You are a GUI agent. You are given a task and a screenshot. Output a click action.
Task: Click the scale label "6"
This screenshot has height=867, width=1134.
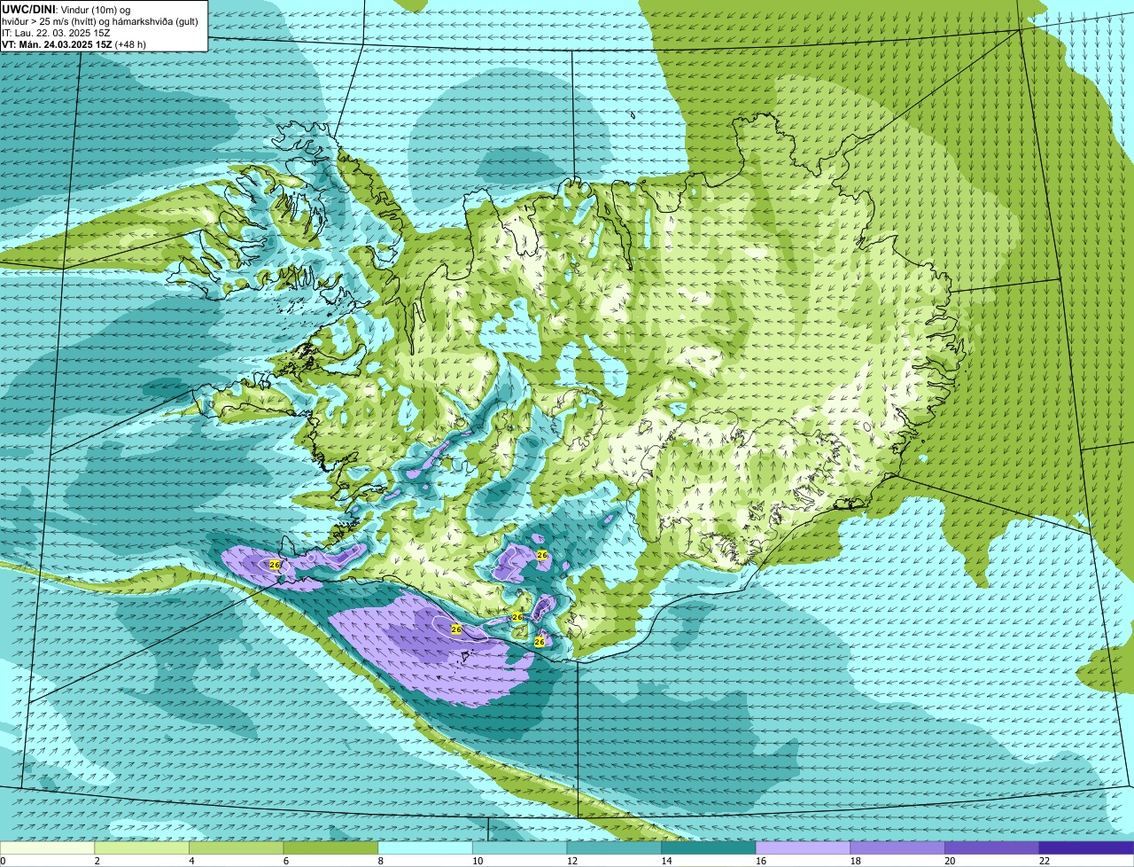click(284, 861)
